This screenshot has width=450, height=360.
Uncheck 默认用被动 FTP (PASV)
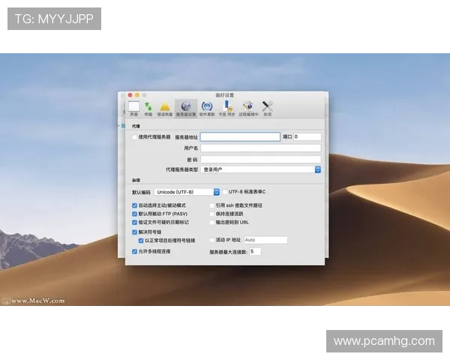(135, 214)
